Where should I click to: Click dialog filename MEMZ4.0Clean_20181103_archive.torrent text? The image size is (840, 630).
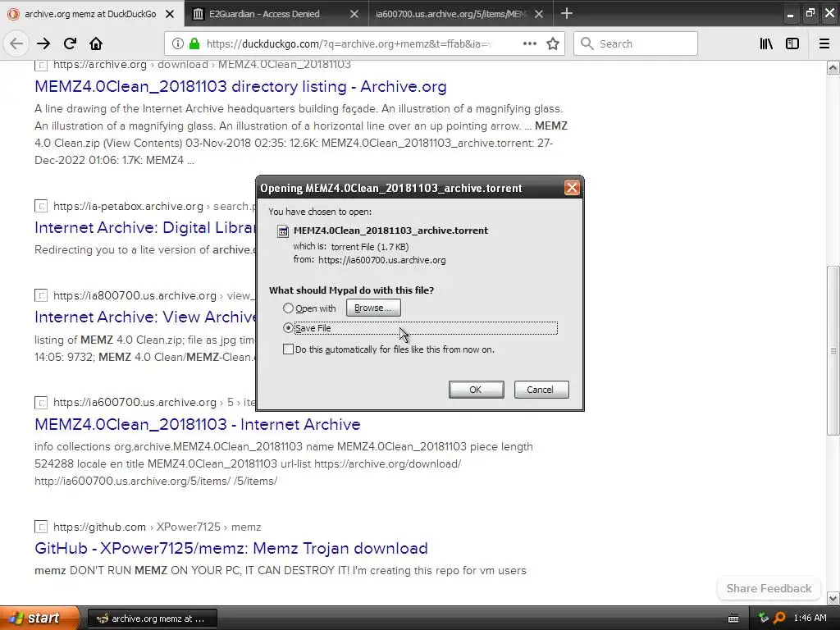coord(390,231)
